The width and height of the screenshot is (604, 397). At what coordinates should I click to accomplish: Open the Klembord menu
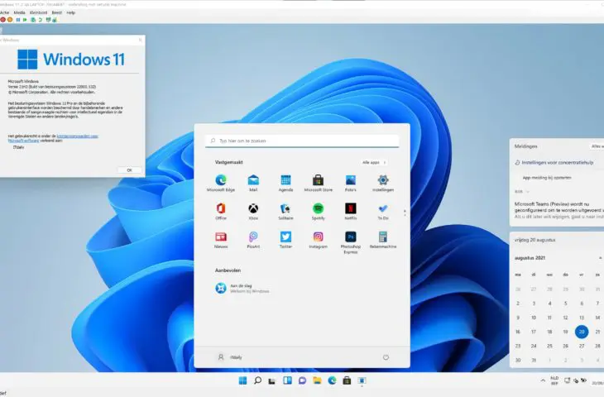(x=38, y=12)
